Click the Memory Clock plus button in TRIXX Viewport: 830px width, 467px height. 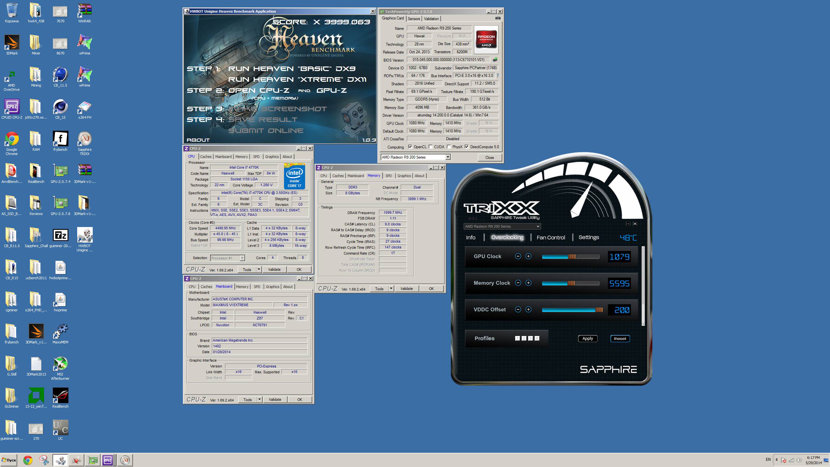pyautogui.click(x=528, y=283)
